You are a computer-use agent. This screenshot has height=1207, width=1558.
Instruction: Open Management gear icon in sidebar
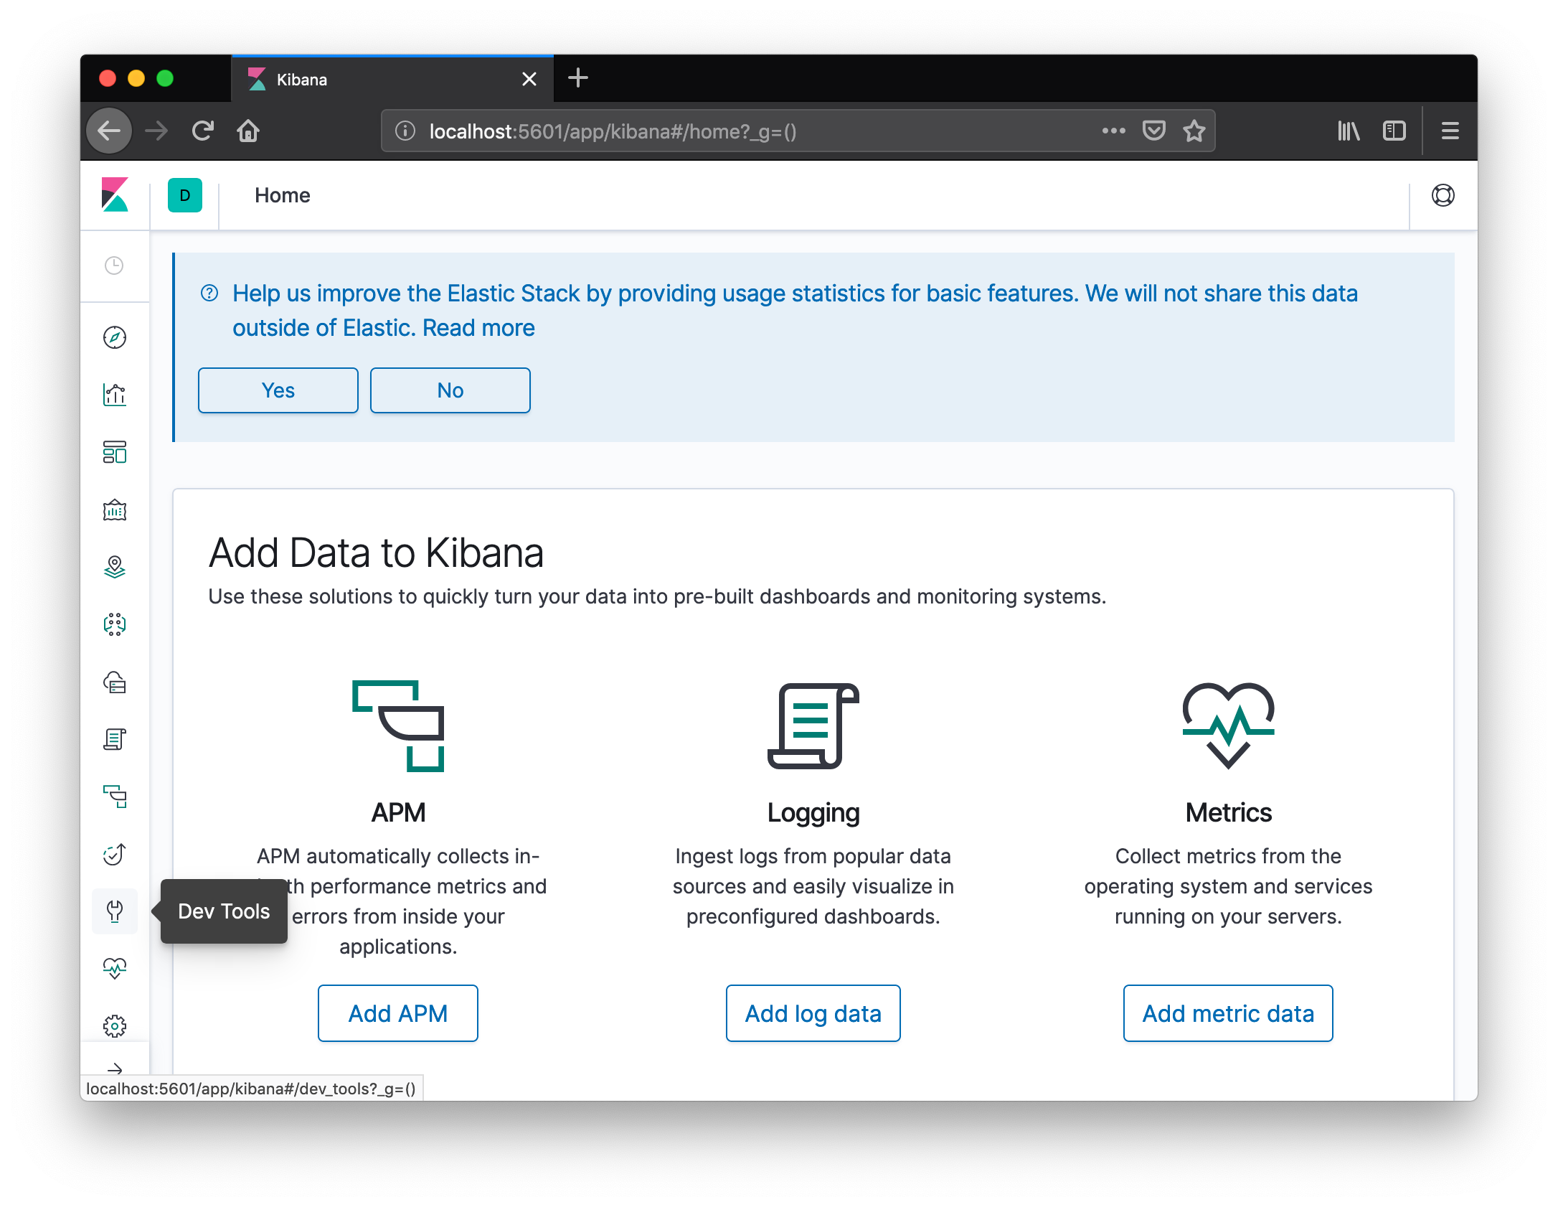pos(115,1026)
